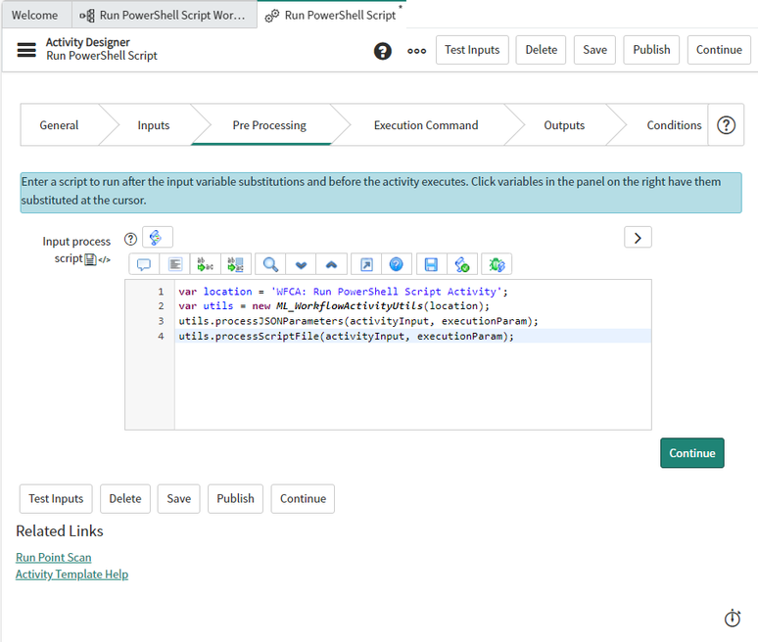The width and height of the screenshot is (758, 642).
Task: Click the small form icon beside script label
Action: (90, 259)
